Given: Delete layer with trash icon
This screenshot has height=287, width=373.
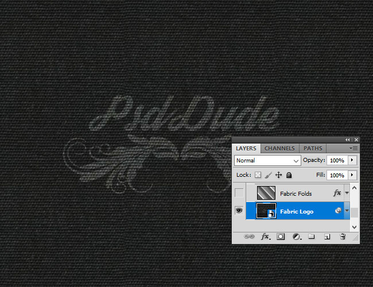Looking at the screenshot, I should tap(343, 236).
